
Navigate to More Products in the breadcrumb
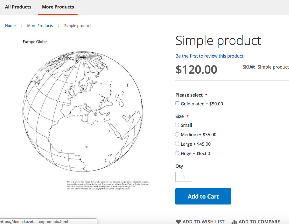(40, 26)
